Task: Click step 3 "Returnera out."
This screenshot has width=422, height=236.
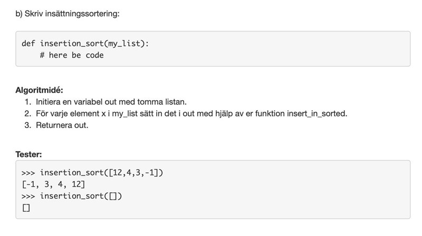Action: 62,125
